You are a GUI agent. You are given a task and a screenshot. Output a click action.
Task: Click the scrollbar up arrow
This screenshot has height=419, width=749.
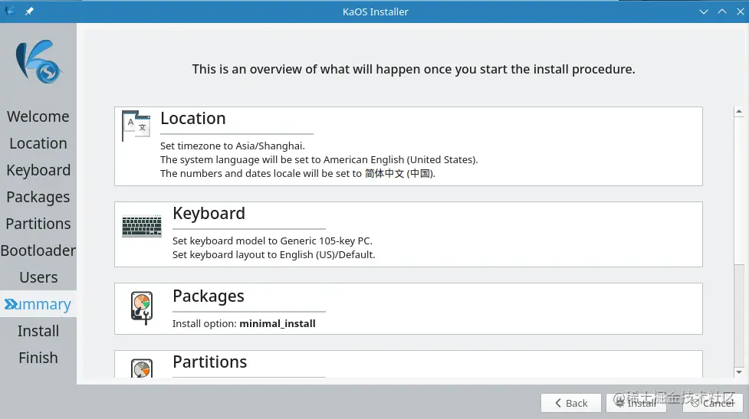coord(739,111)
